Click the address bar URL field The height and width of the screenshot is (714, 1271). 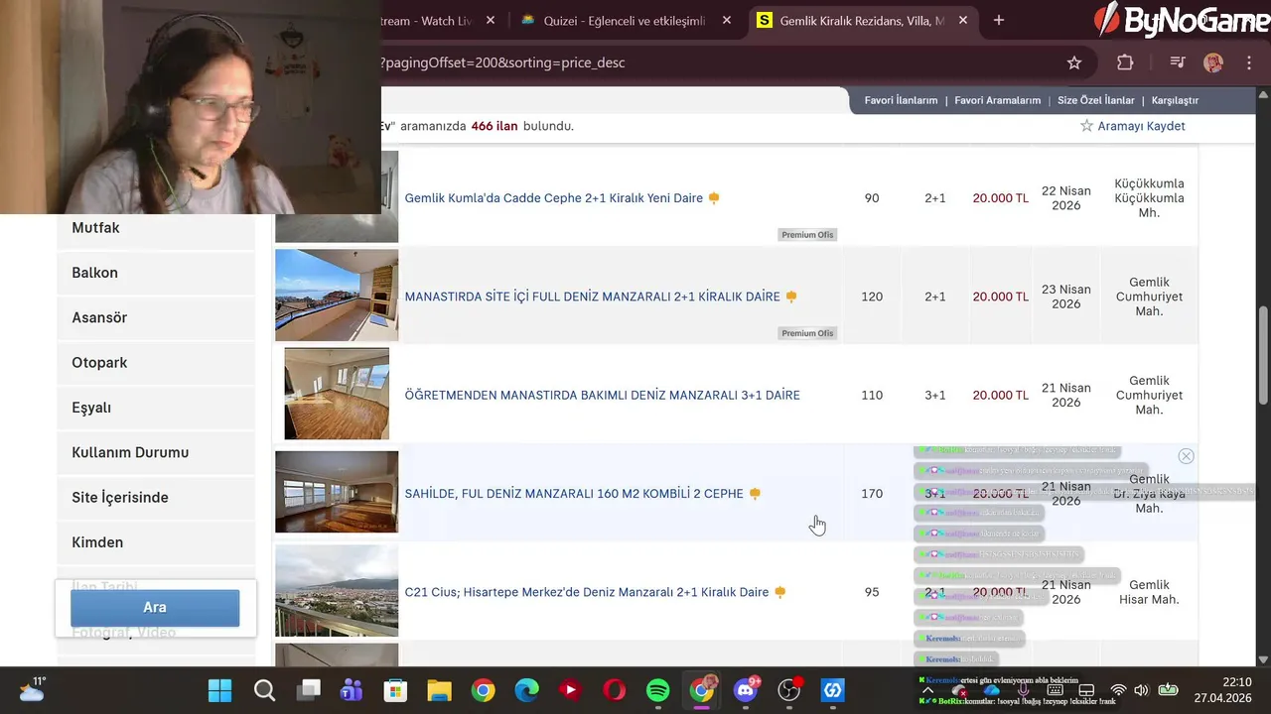715,62
